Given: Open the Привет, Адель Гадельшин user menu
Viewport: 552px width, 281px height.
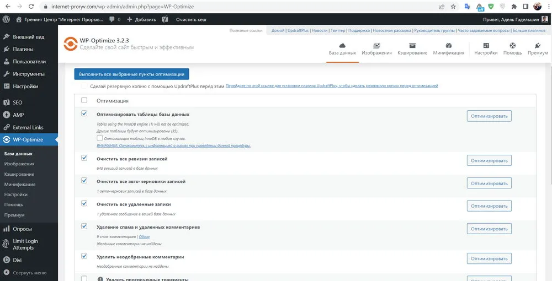Looking at the screenshot, I should [x=517, y=19].
